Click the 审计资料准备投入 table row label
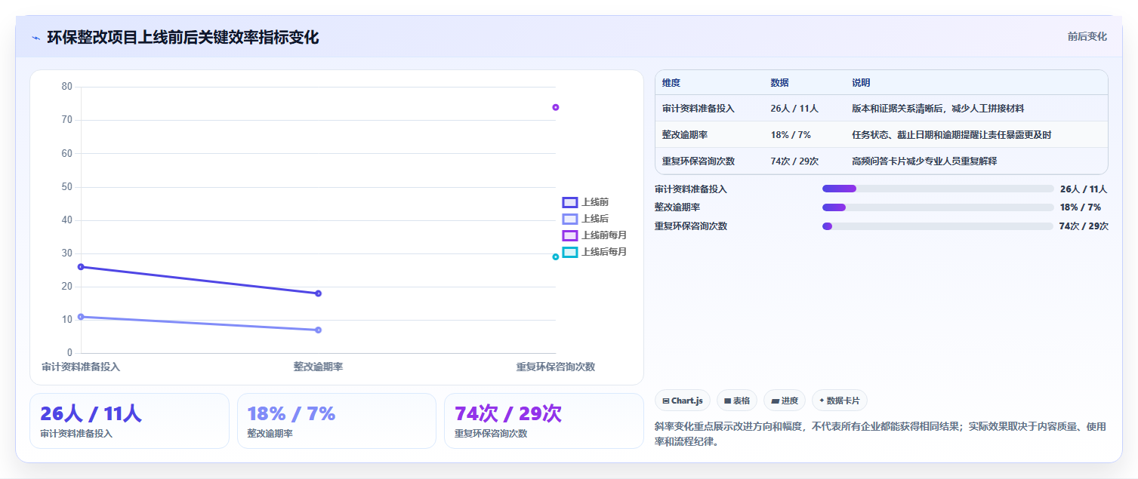1138x479 pixels. tap(699, 109)
